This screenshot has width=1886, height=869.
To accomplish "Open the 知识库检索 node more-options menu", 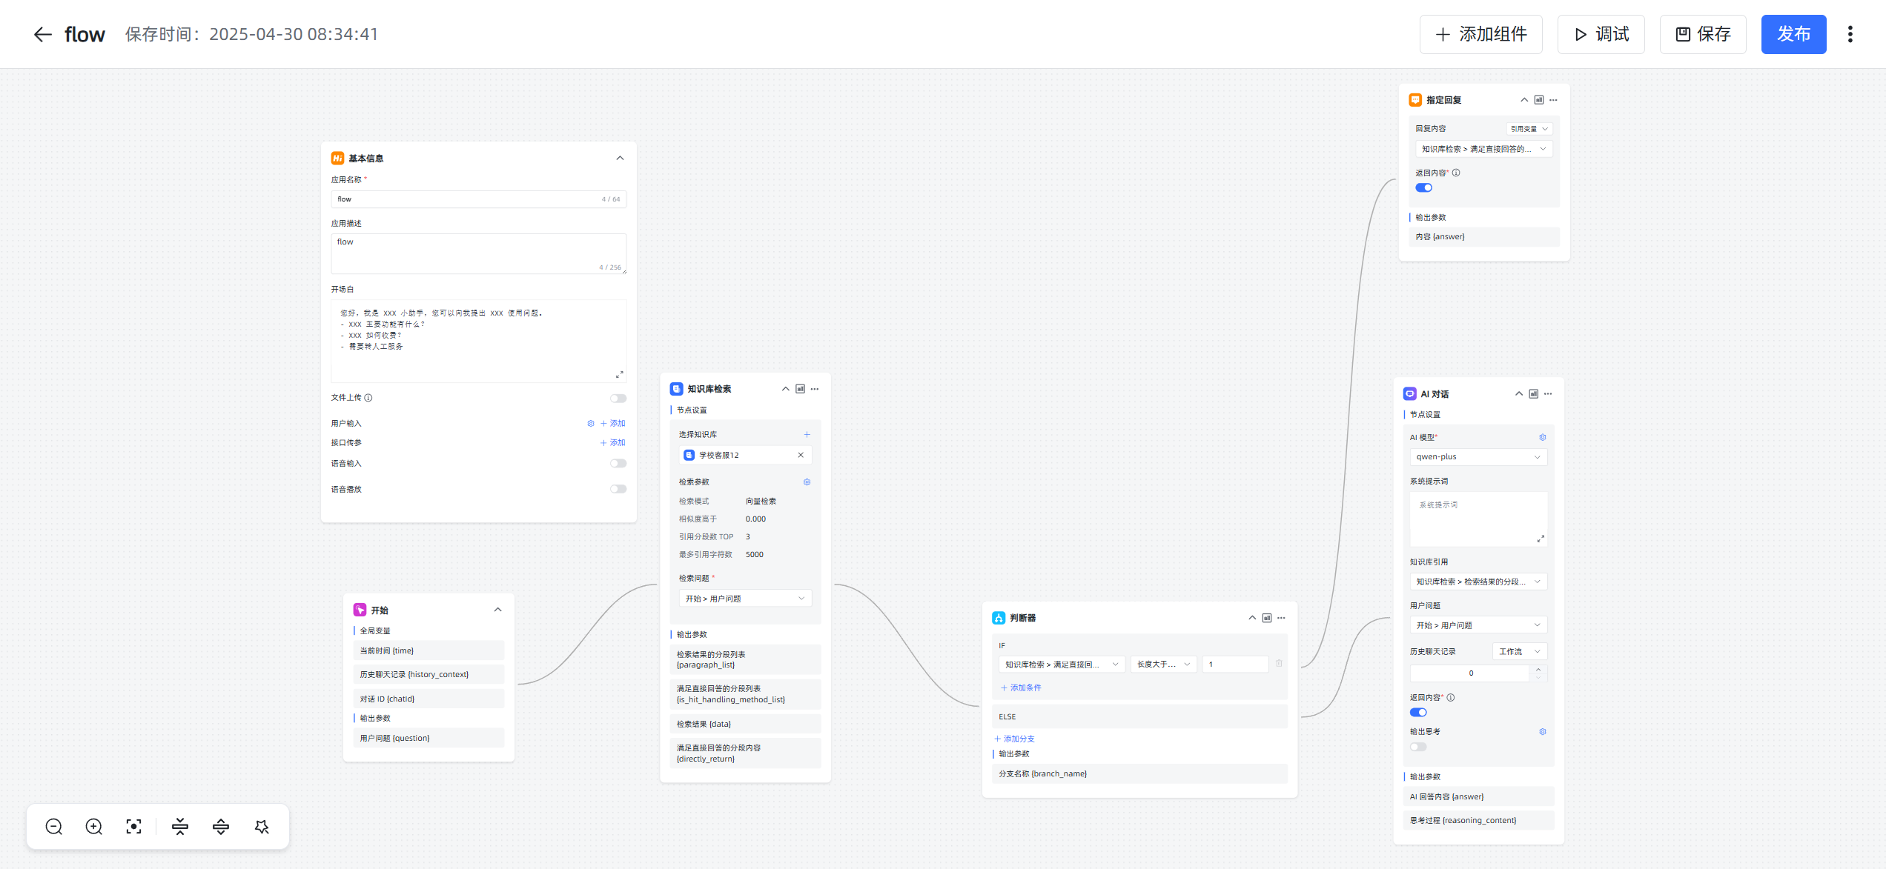I will [x=815, y=389].
